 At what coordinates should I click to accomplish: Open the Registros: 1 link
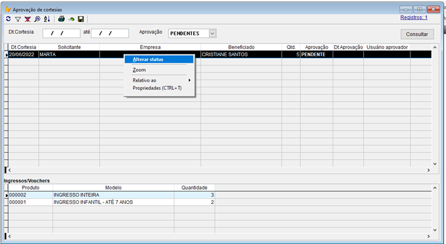point(414,17)
